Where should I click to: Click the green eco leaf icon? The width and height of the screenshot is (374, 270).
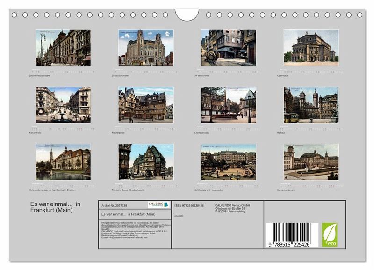click(329, 234)
